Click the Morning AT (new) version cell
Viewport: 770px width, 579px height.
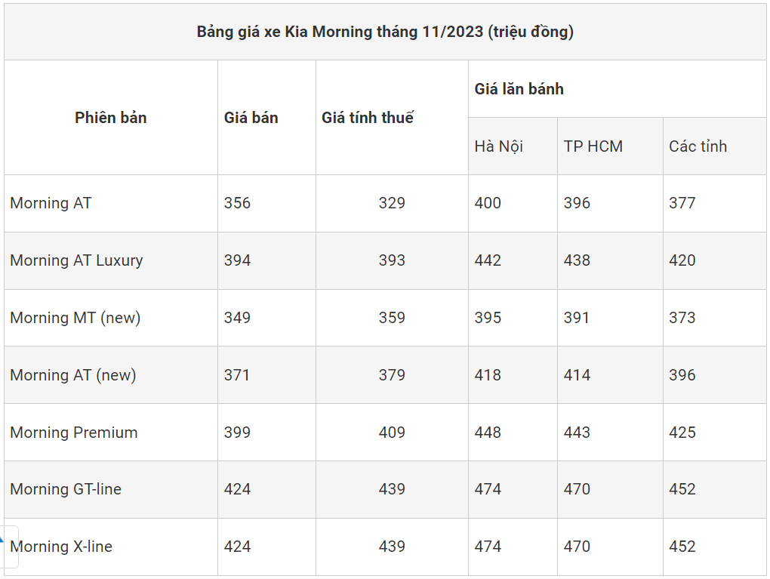(x=73, y=375)
